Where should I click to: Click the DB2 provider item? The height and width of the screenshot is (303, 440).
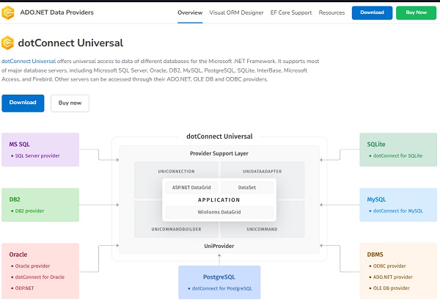coord(29,211)
